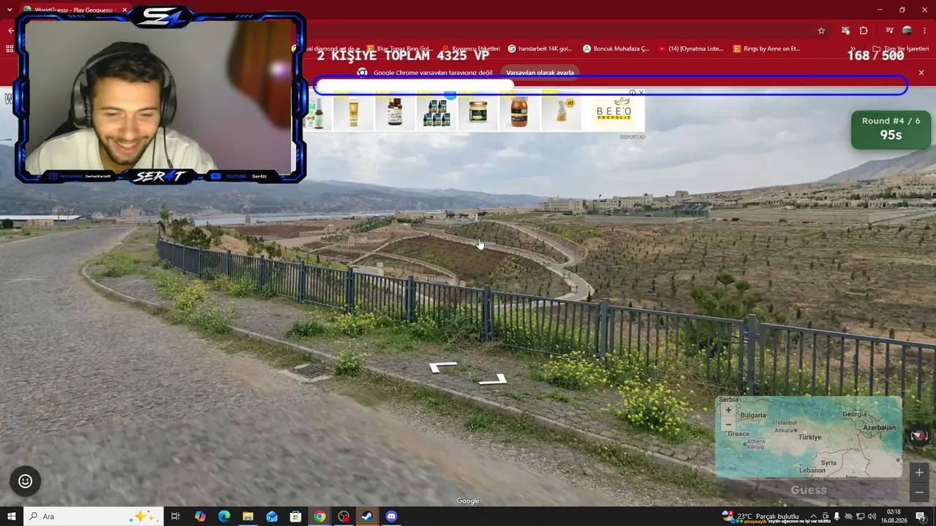Open Steam from the taskbar
The image size is (936, 526).
(x=367, y=517)
